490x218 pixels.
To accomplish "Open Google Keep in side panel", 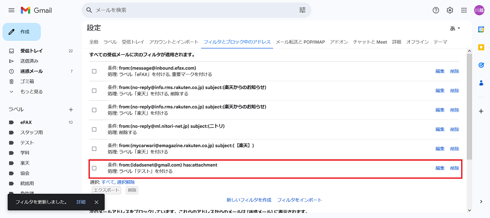I will 481,47.
